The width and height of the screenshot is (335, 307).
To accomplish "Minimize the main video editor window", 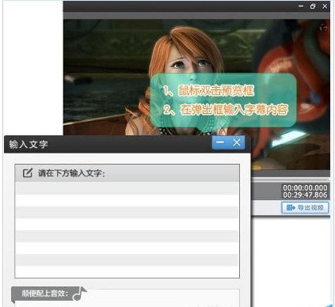I will pos(301,6).
